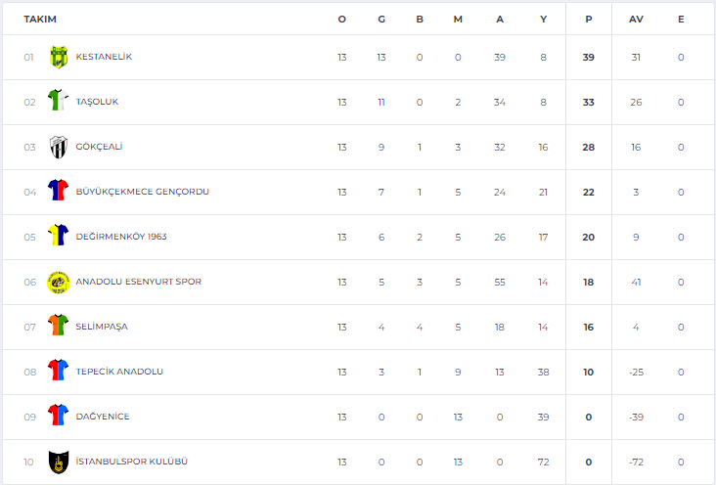Click the AV goal difference header

click(x=636, y=20)
